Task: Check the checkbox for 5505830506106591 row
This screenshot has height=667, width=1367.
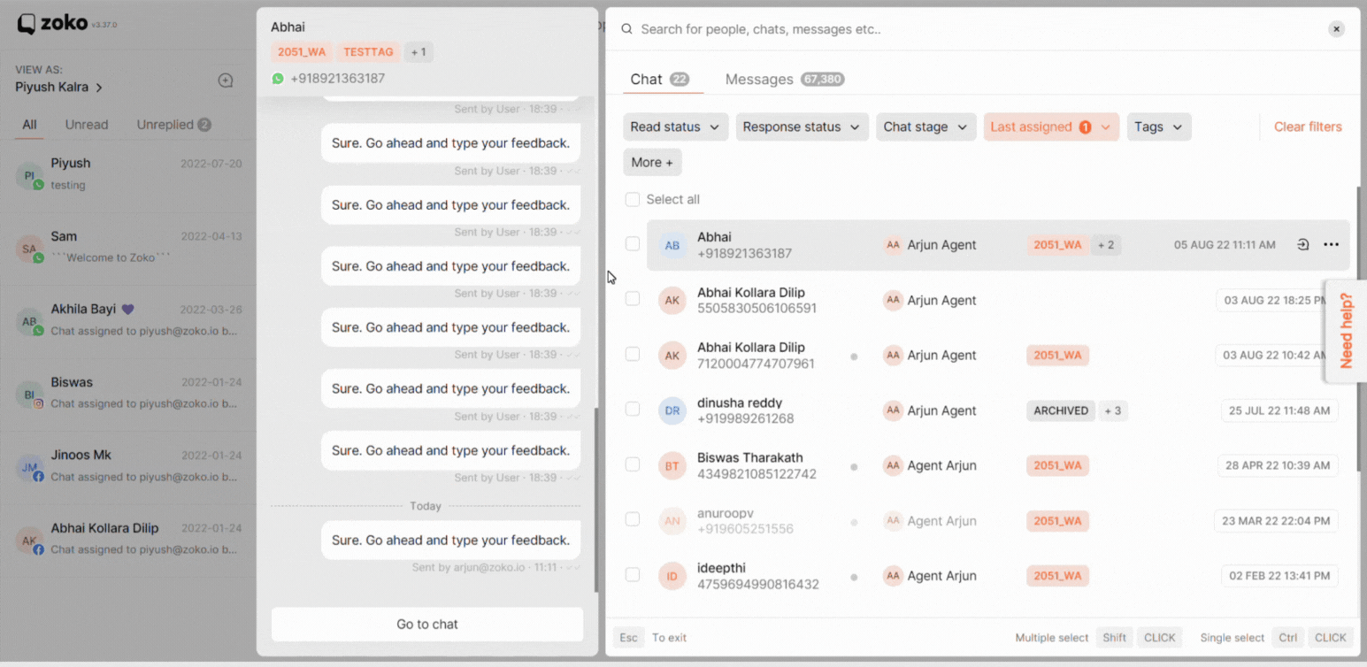Action: point(633,299)
